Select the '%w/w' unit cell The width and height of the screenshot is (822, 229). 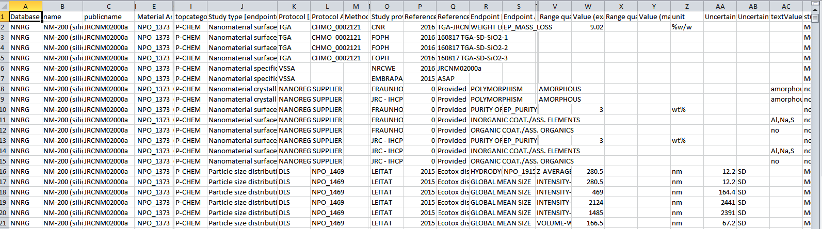pos(687,27)
